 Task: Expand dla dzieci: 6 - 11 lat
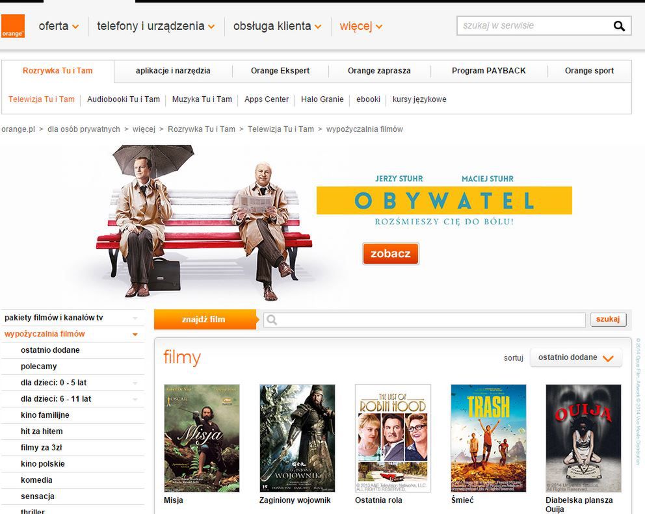click(72, 399)
